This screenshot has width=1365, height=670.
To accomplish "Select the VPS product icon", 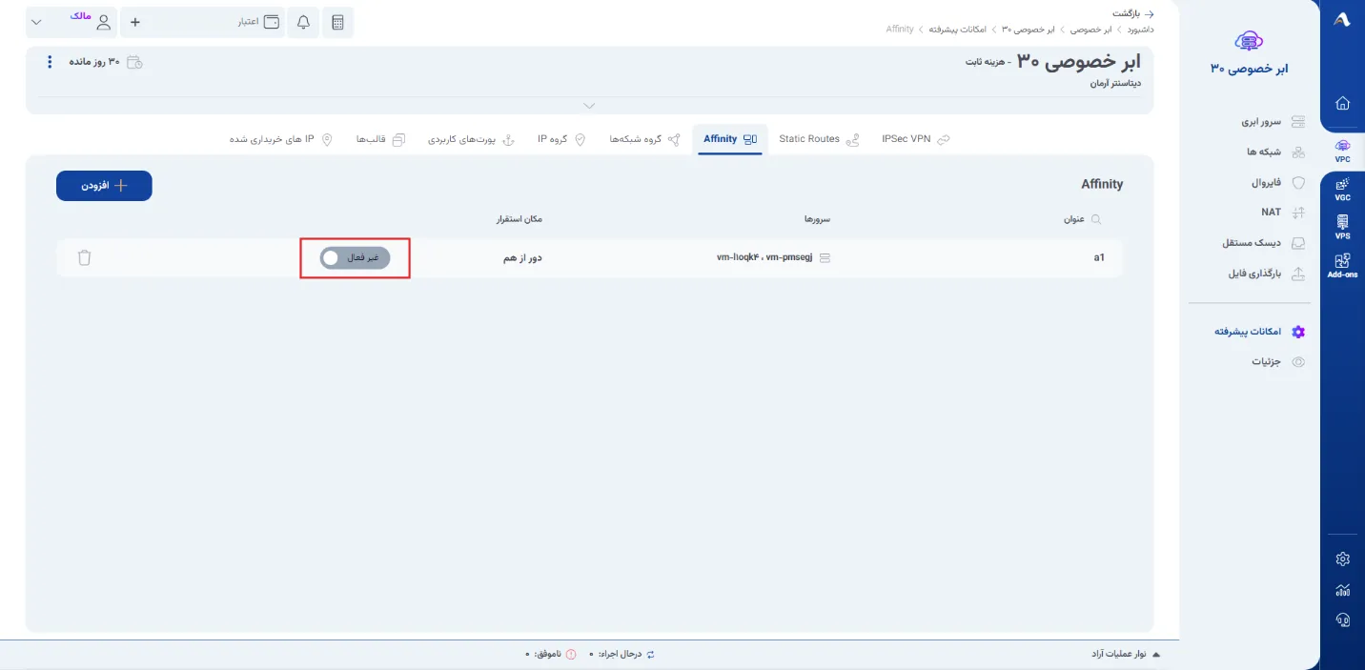I will tap(1342, 227).
